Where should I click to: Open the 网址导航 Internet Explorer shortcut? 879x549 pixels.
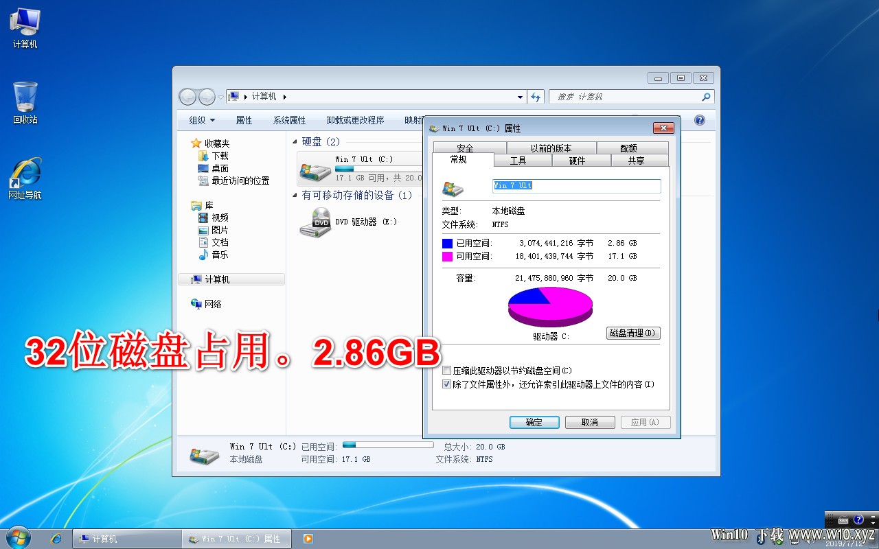(x=25, y=178)
